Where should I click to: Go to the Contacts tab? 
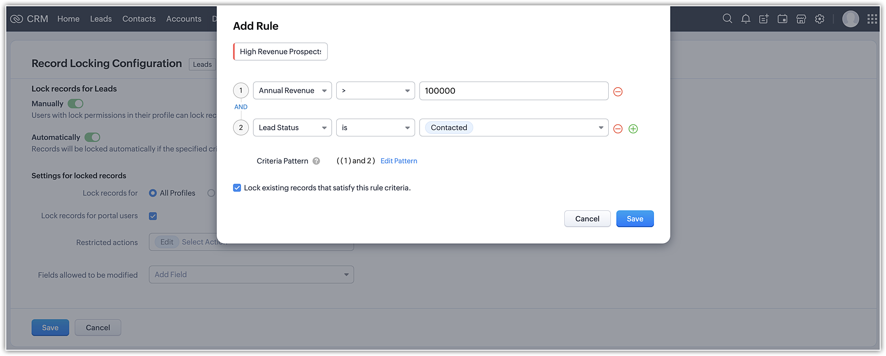[x=139, y=19]
